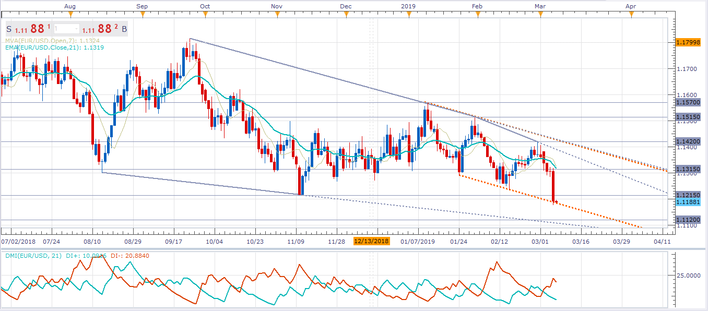708x311 pixels.
Task: Click the 1.11200 support price label
Action: pos(688,219)
